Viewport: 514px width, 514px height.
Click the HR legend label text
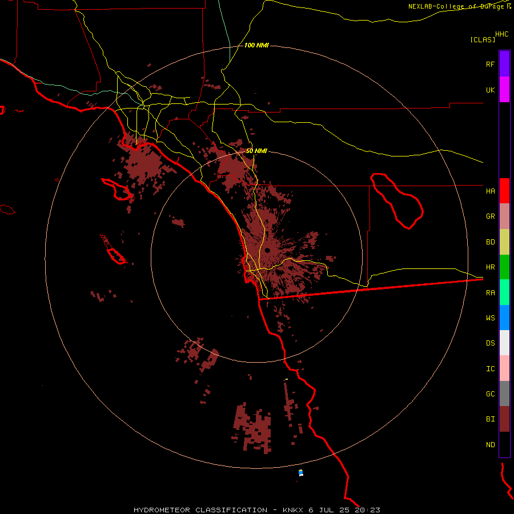click(x=490, y=267)
